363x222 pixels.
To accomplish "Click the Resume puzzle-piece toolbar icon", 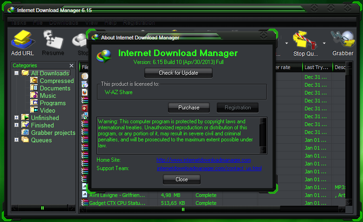I will [x=53, y=39].
